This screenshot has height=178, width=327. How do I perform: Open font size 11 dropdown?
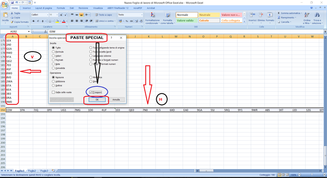pos(57,15)
